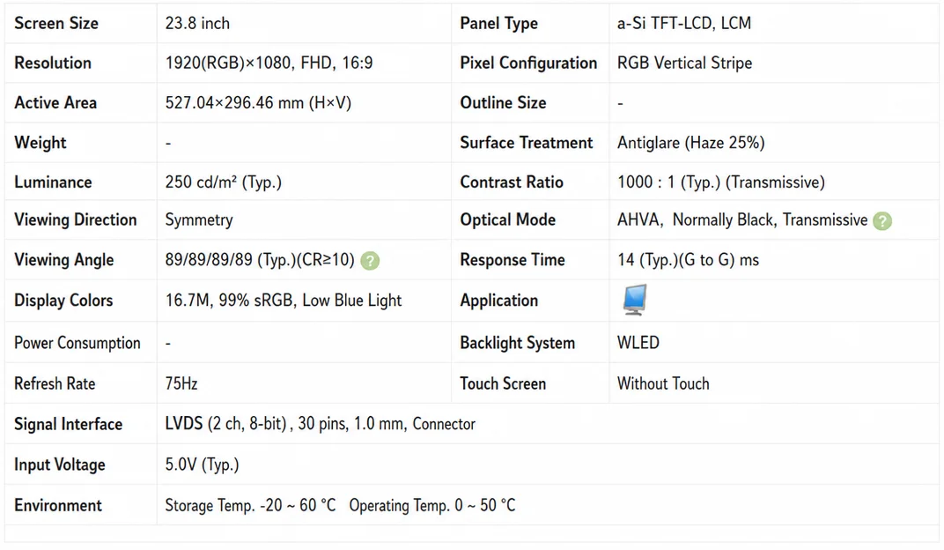Click the "75Hz" refresh rate value
Viewport: 944px width, 550px height.
181,383
